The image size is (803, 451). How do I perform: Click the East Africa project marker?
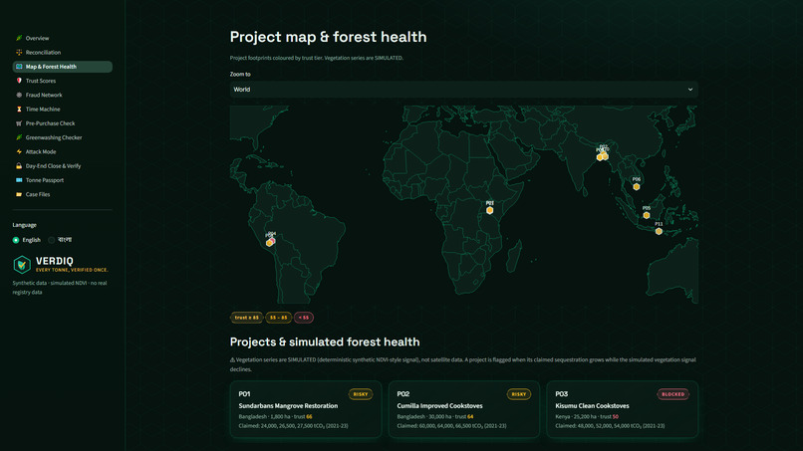click(x=489, y=210)
